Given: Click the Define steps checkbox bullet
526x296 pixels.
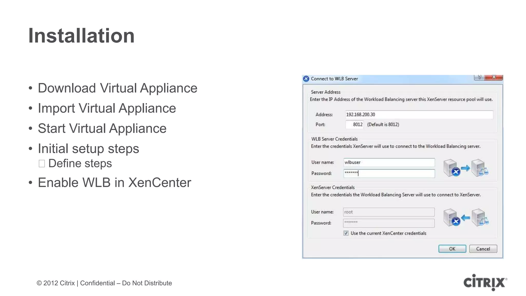Looking at the screenshot, I should 42,163.
